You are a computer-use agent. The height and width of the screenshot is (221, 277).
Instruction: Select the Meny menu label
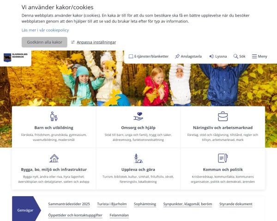tap(262, 57)
